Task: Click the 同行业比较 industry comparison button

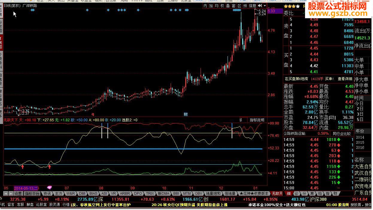Action: pyautogui.click(x=342, y=134)
